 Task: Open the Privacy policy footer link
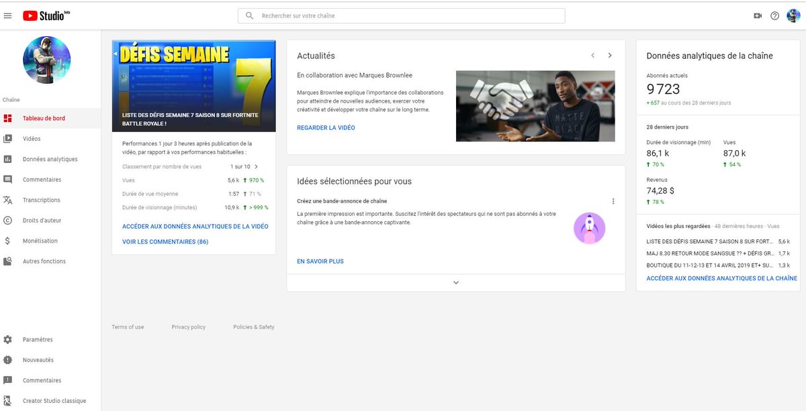click(189, 327)
